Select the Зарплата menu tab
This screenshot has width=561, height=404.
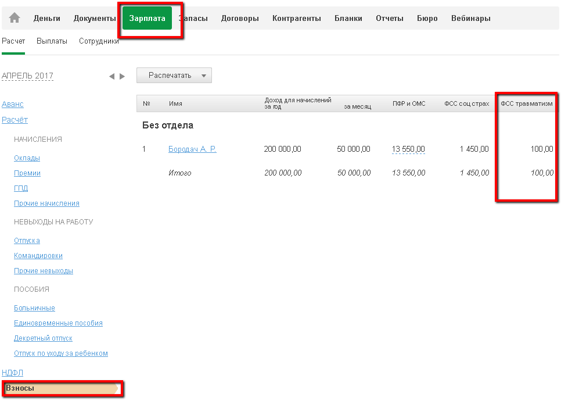(147, 18)
